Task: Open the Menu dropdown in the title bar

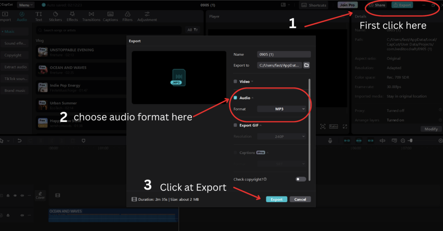Action: pos(26,5)
